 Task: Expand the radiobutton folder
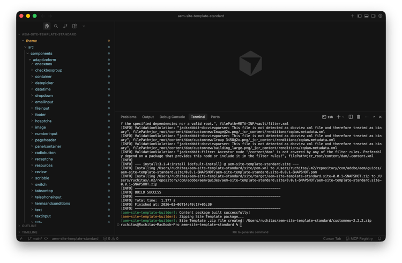pyautogui.click(x=65, y=153)
